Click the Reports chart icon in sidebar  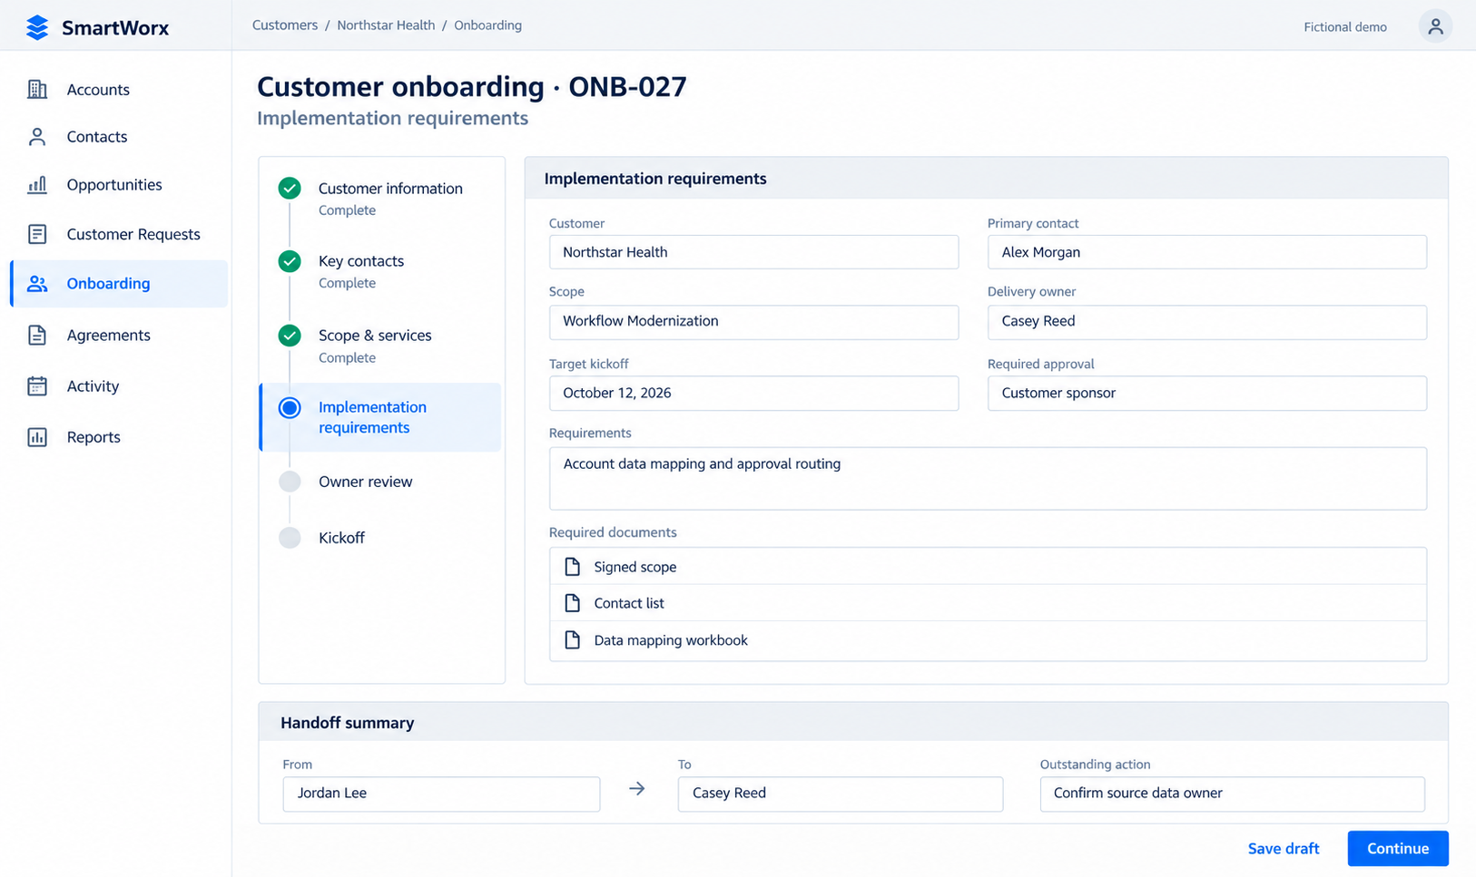37,437
